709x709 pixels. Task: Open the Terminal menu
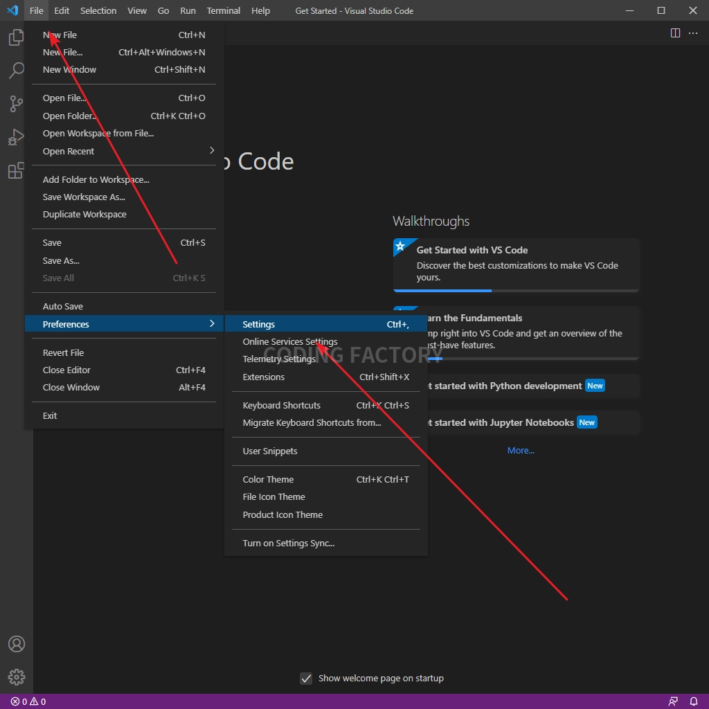tap(224, 10)
